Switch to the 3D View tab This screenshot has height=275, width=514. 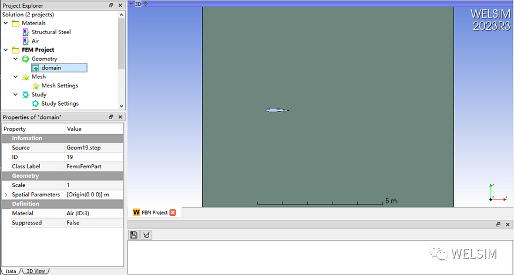pyautogui.click(x=36, y=271)
